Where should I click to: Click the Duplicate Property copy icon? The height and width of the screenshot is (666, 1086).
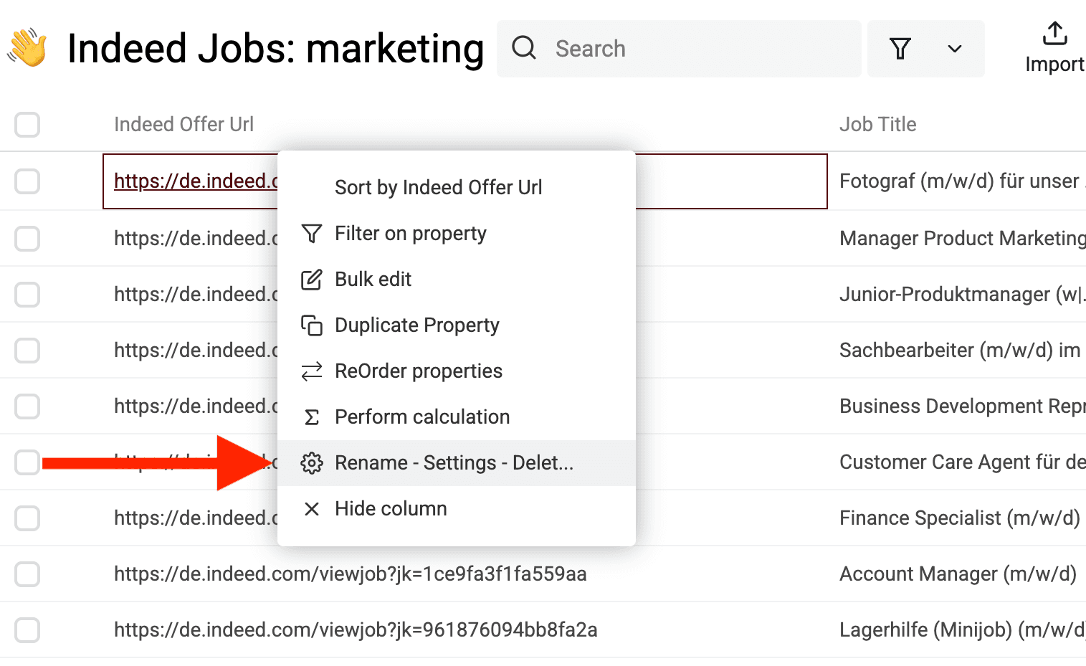[x=312, y=325]
